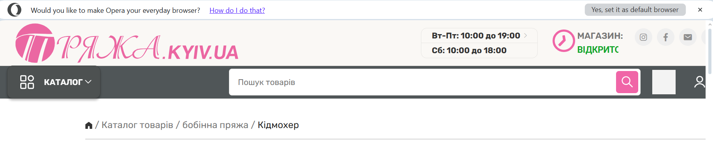Click the pink search magnifier button
The image size is (713, 156).
click(627, 82)
